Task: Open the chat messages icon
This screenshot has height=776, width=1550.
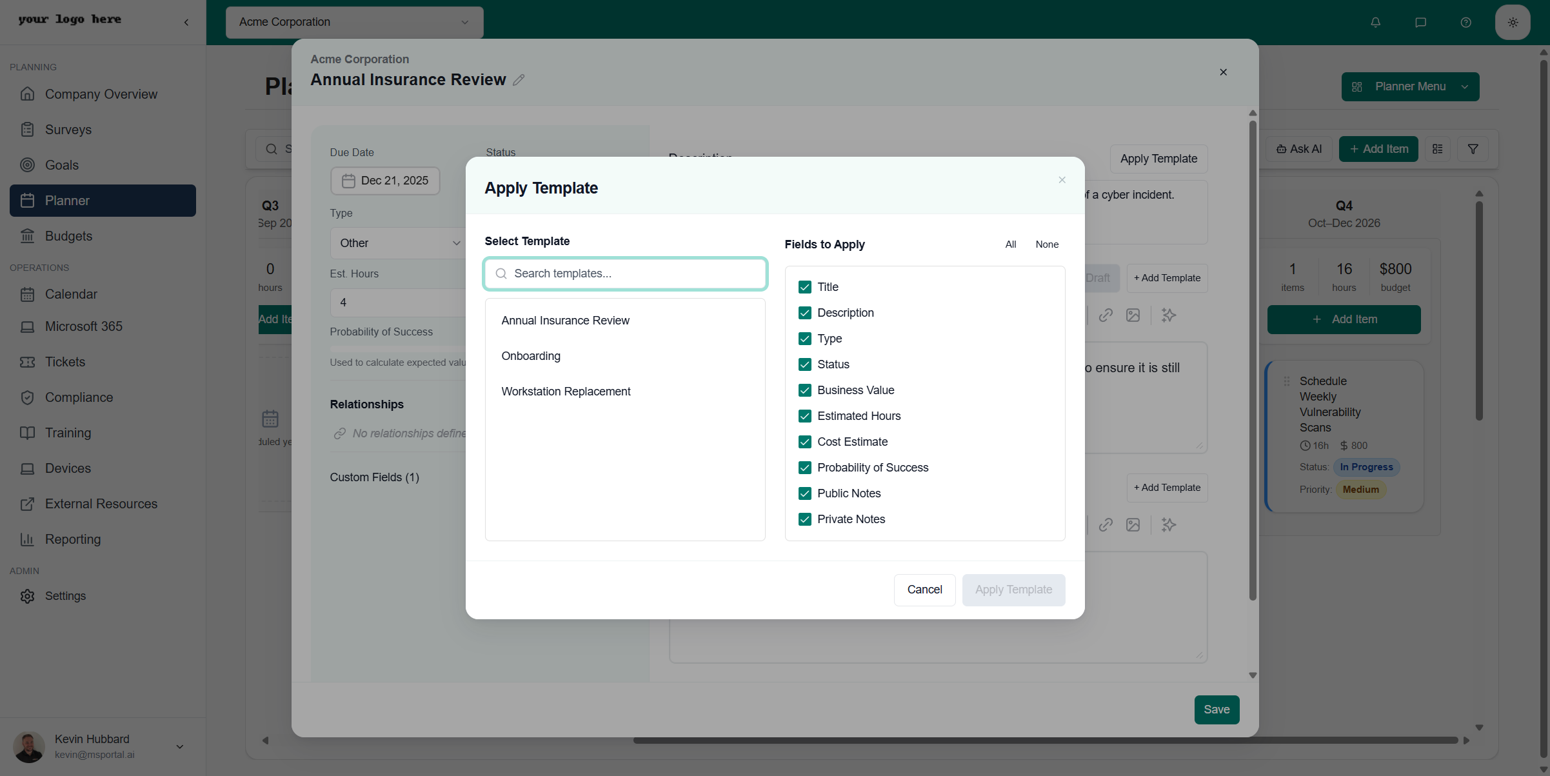Action: (1420, 23)
